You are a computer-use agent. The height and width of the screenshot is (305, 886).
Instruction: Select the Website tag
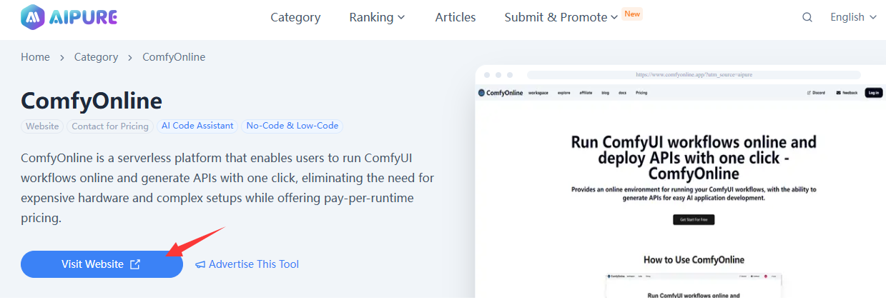pos(42,126)
